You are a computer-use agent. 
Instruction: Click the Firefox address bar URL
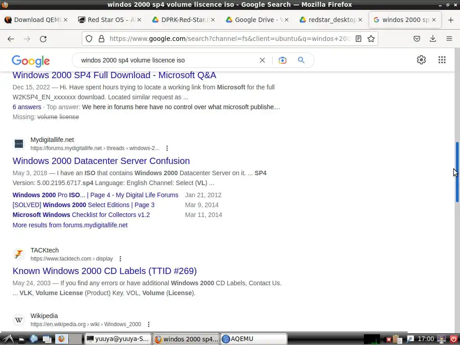(x=230, y=39)
